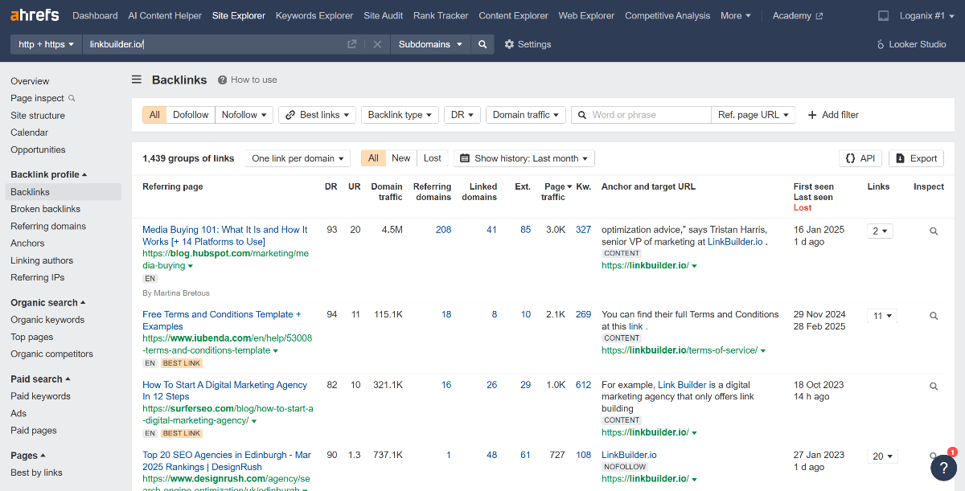Viewport: 965px width, 491px height.
Task: Select the All follow-type filter beside Dofollow
Action: [154, 115]
